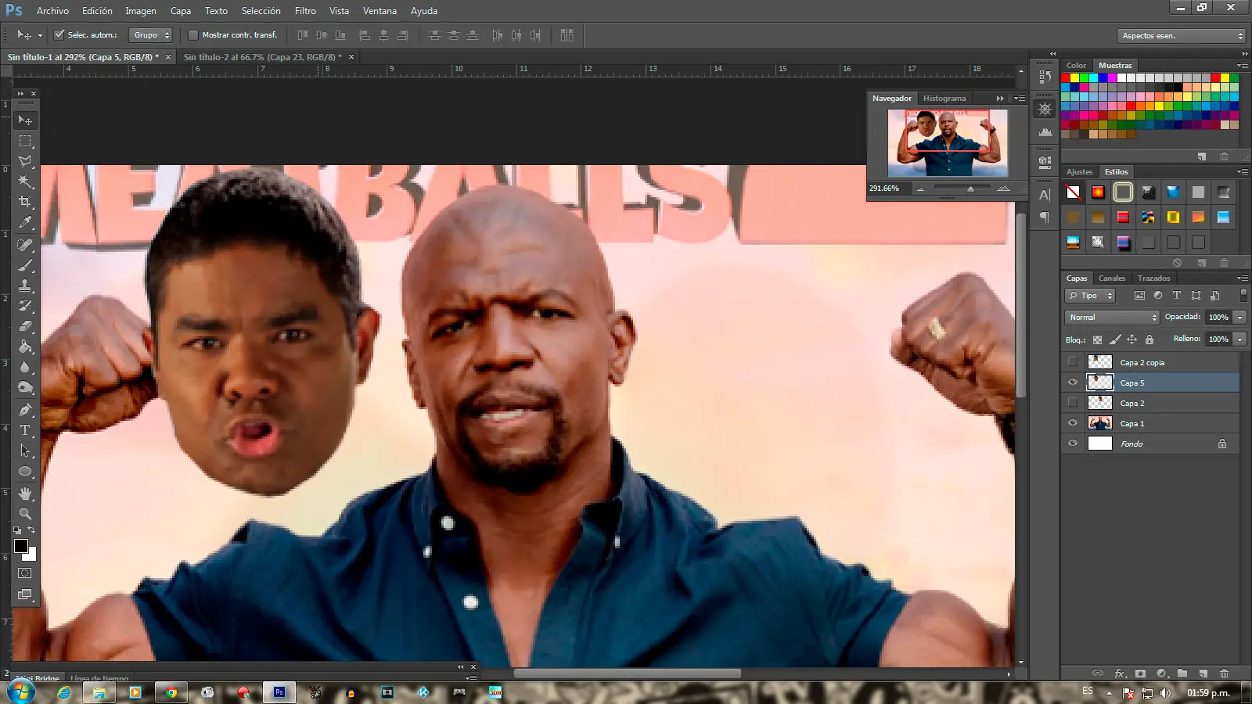Enable Mostrar contr. transf. checkbox
Image resolution: width=1252 pixels, height=704 pixels.
(192, 34)
